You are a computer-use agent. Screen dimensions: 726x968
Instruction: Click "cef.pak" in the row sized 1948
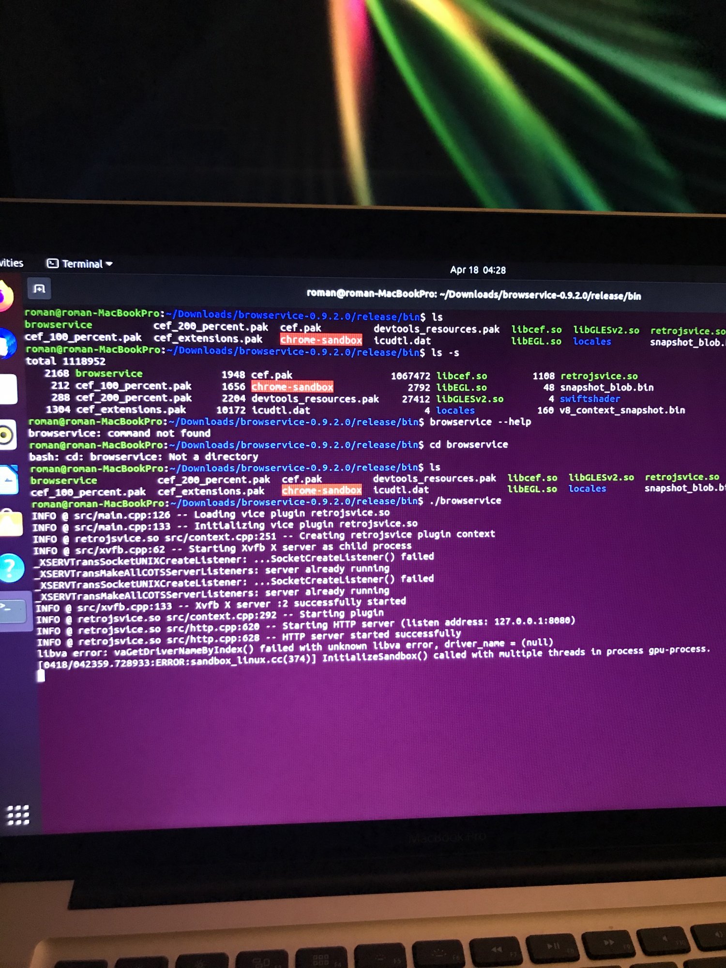[x=272, y=375]
